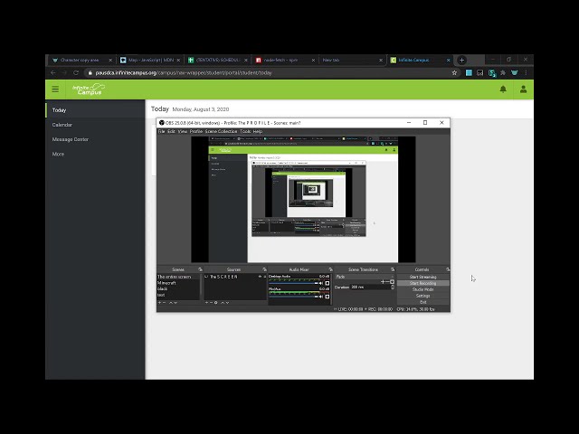Reload the page with the browser refresh icon
Image resolution: width=579 pixels, height=434 pixels.
click(76, 72)
